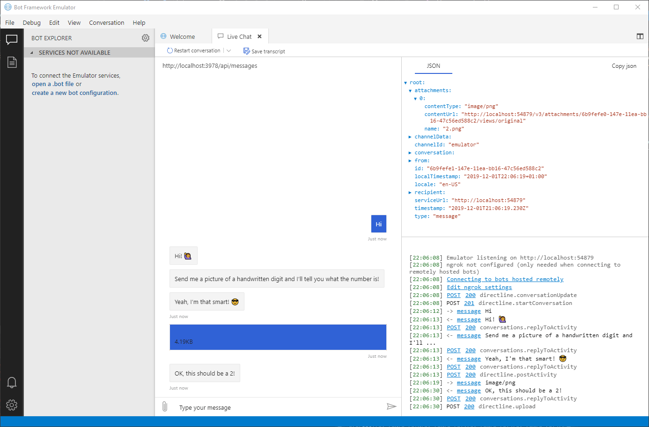Click 'create a new bot configuration' link
The width and height of the screenshot is (649, 427).
[75, 93]
